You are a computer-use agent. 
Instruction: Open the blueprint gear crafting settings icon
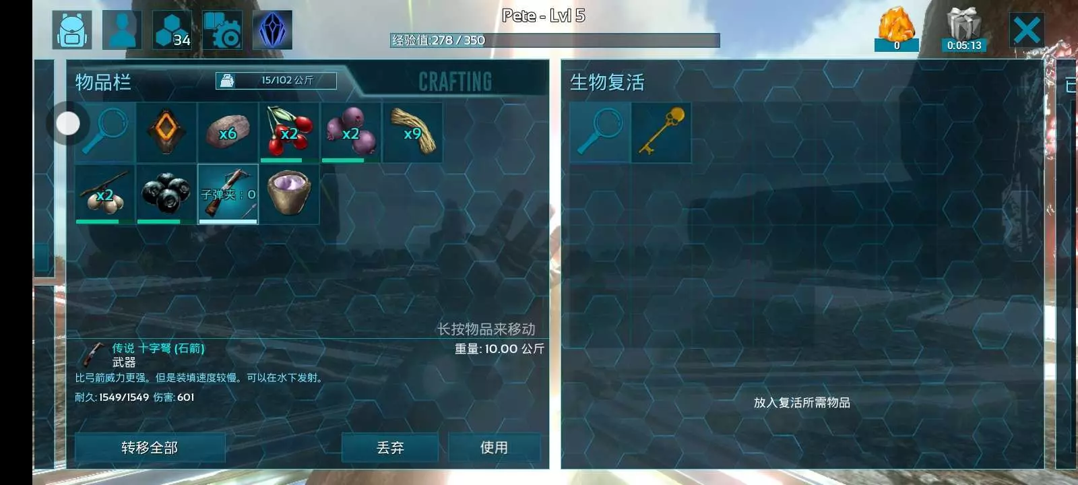click(x=222, y=30)
